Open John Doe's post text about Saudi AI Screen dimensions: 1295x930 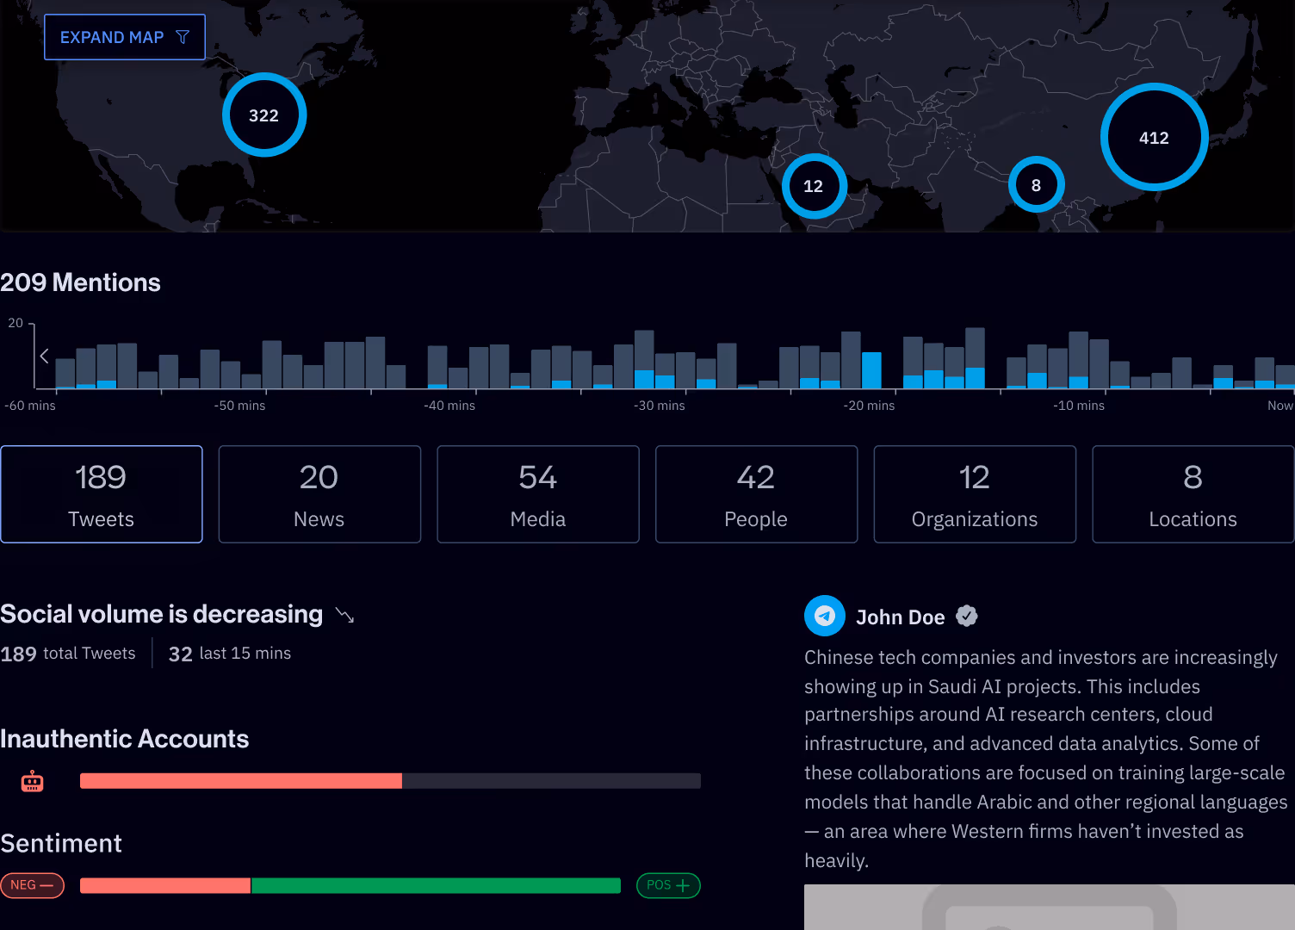[1045, 759]
